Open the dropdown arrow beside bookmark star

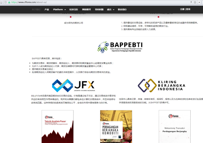(x=199, y=2)
